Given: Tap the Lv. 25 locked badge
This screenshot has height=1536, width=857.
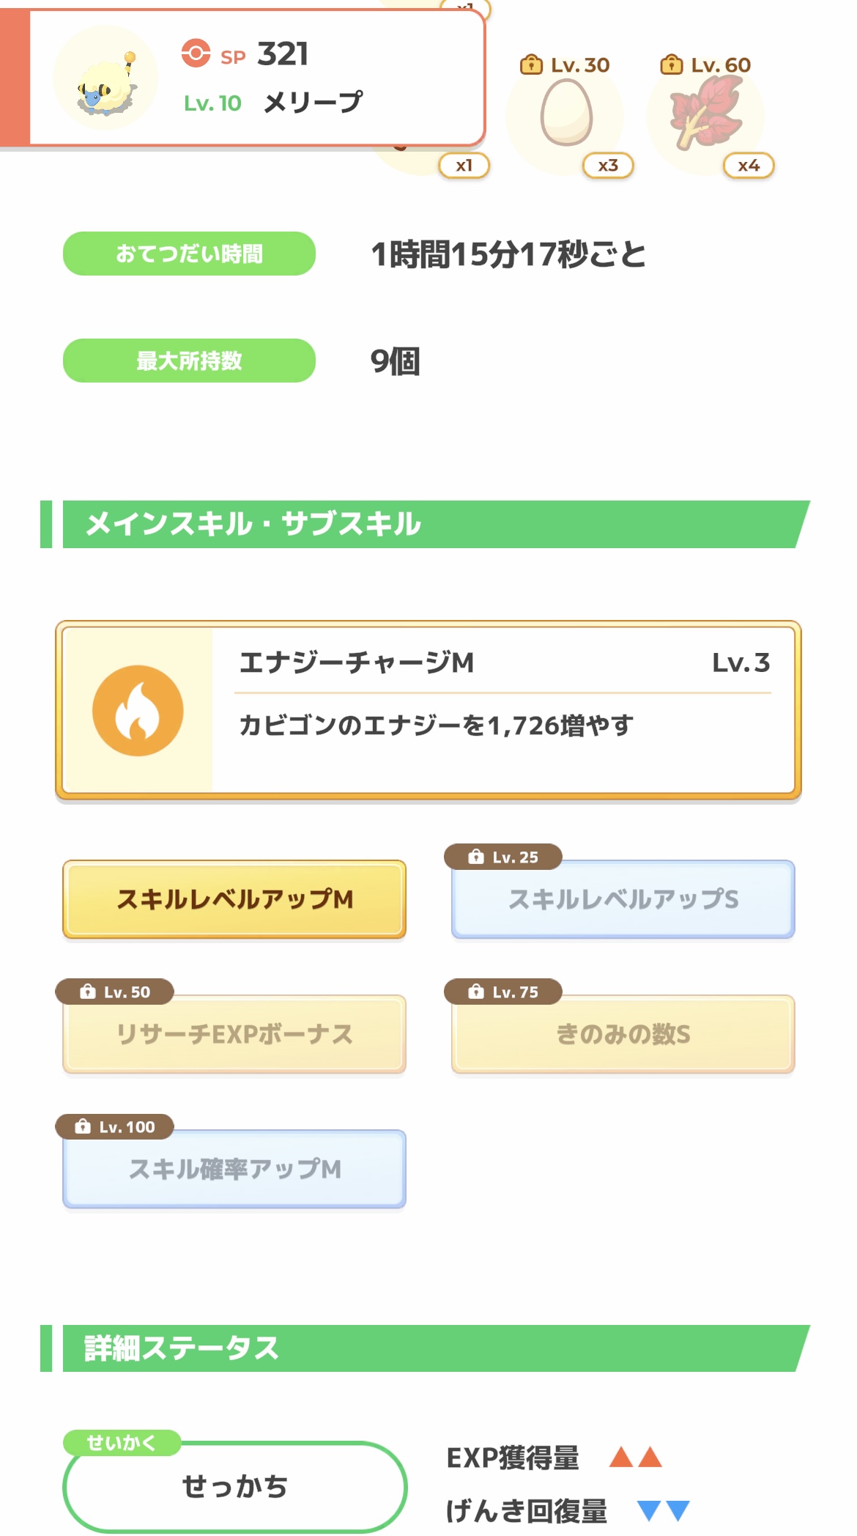Looking at the screenshot, I should click(503, 857).
